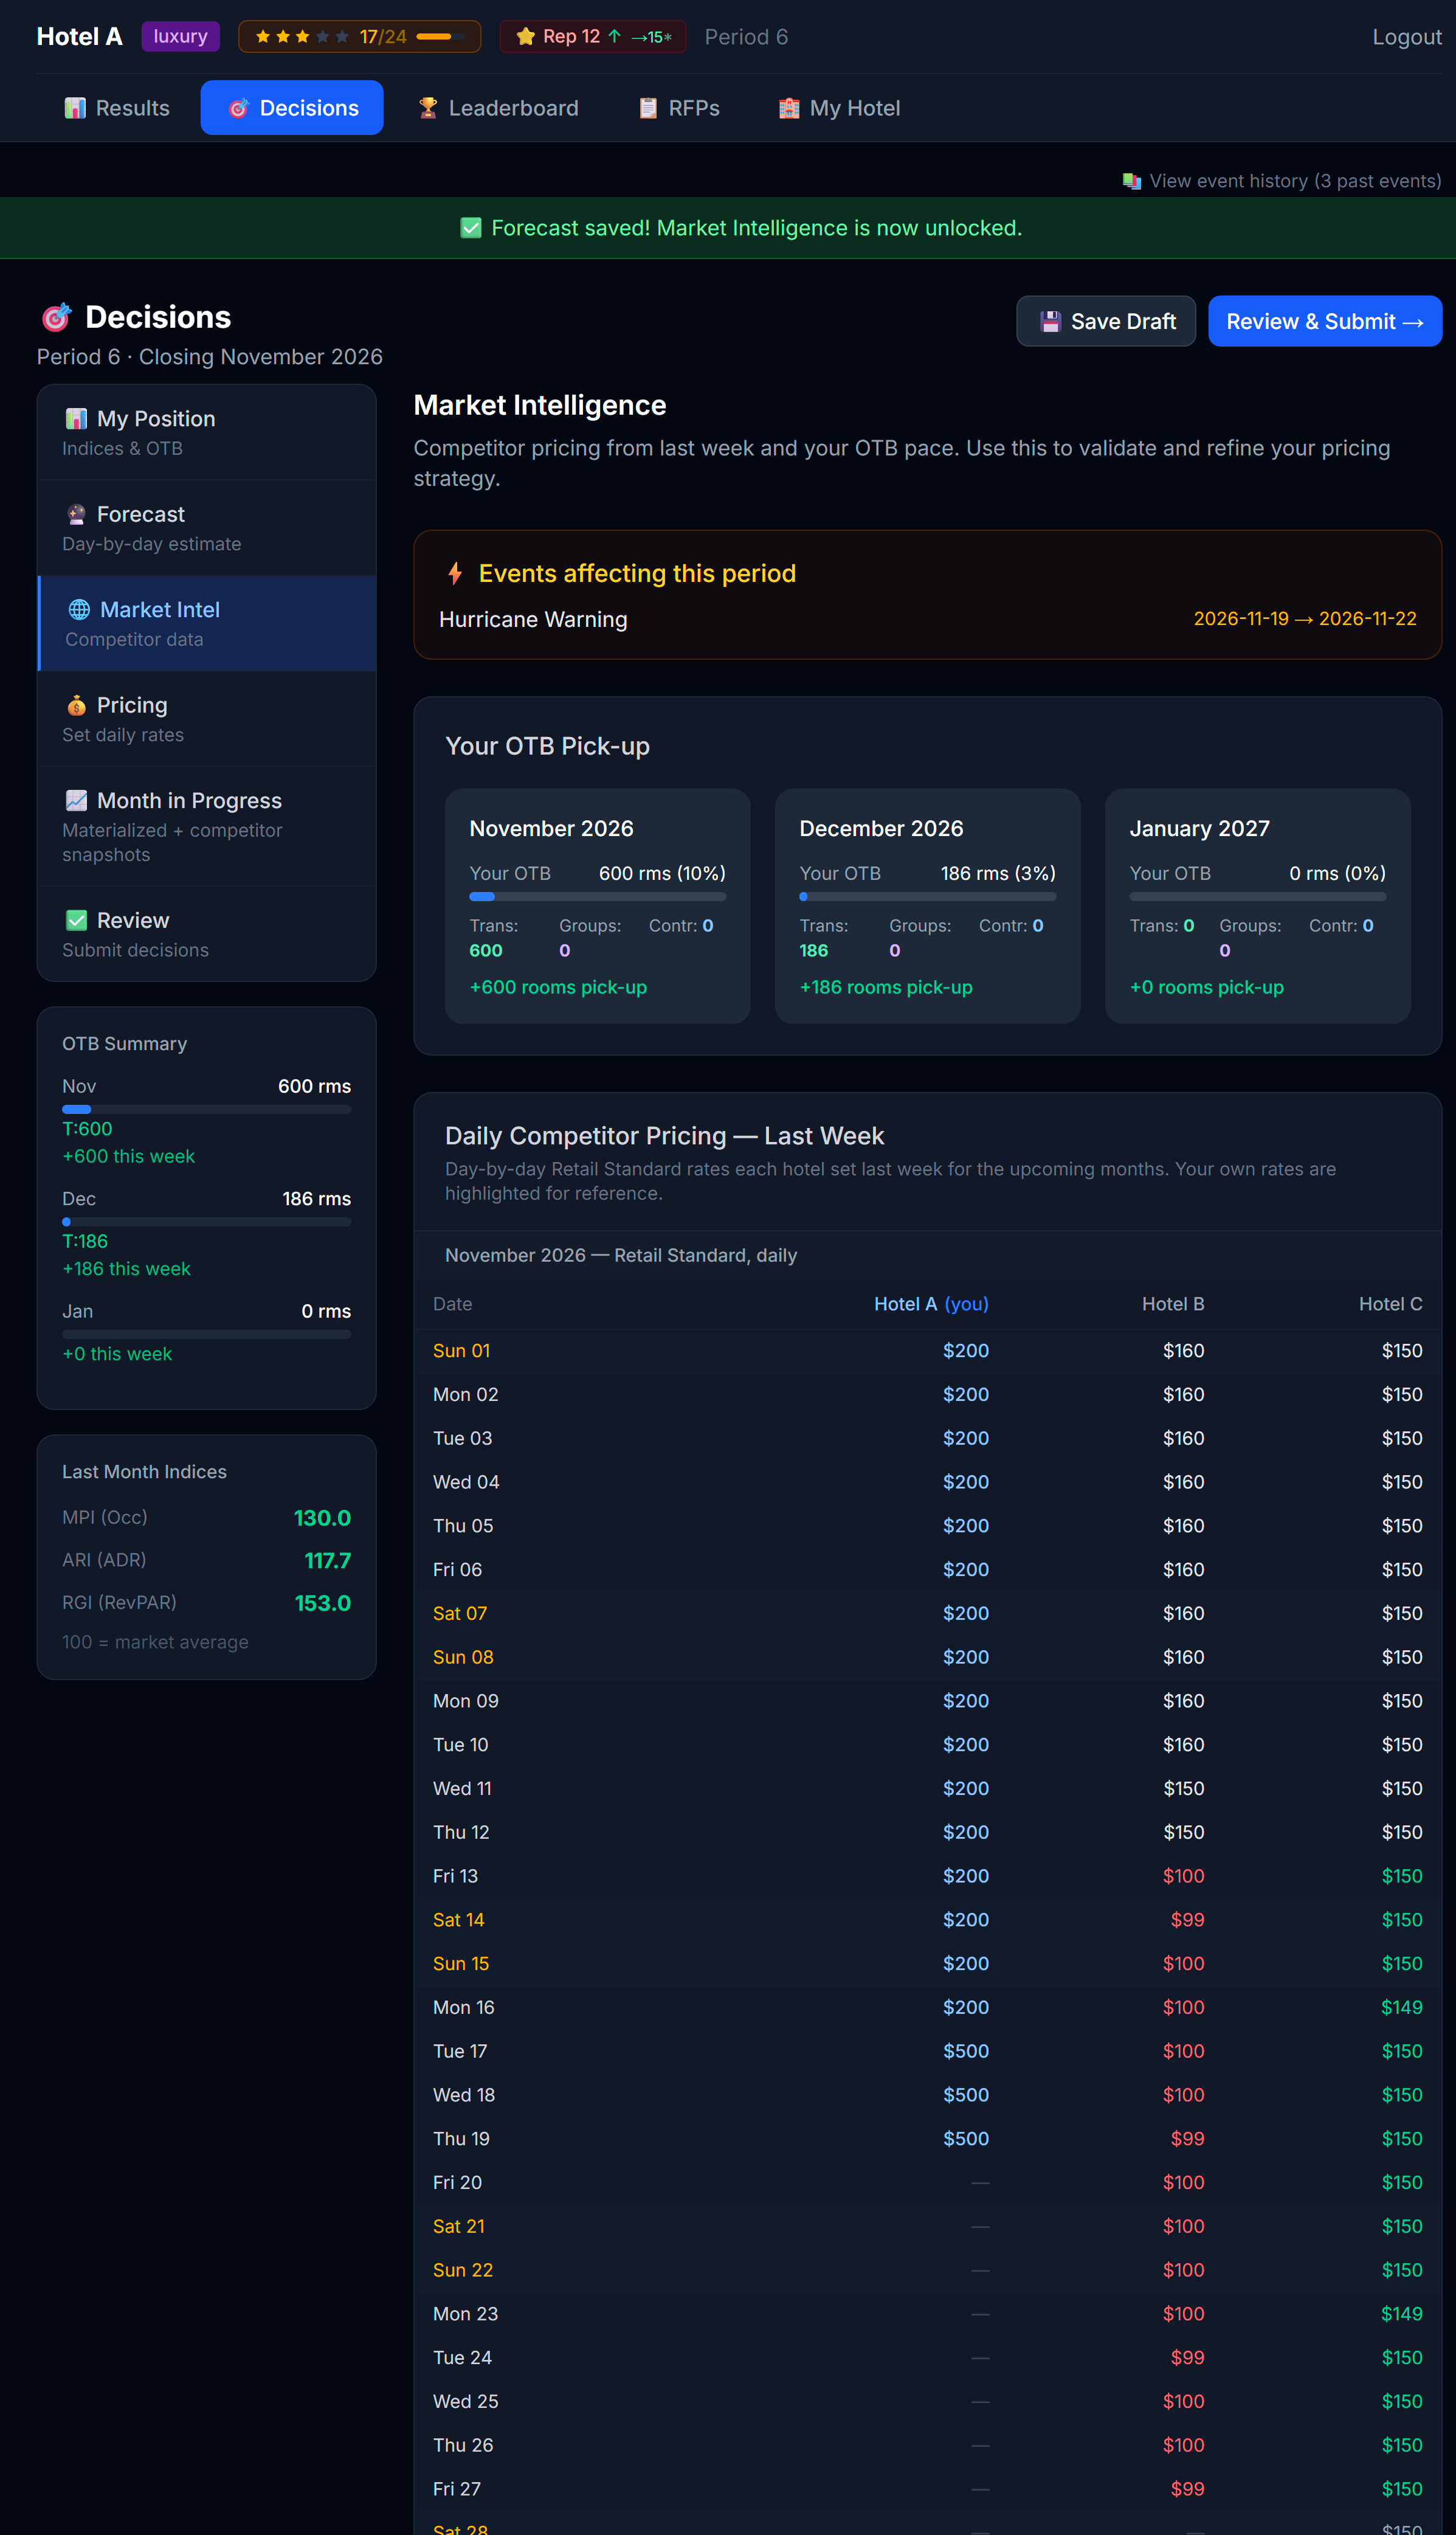The image size is (1456, 2535).
Task: Click the Save Draft floppy disk icon
Action: pos(1050,321)
